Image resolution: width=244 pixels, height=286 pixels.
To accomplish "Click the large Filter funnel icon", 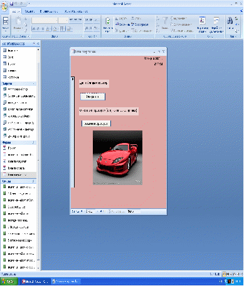I will [165, 21].
